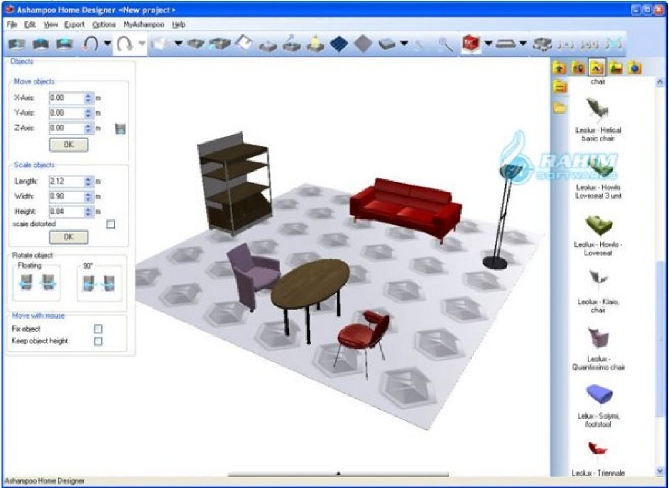This screenshot has width=669, height=488.
Task: Click the Length value field showing 2.12
Action: pyautogui.click(x=66, y=181)
